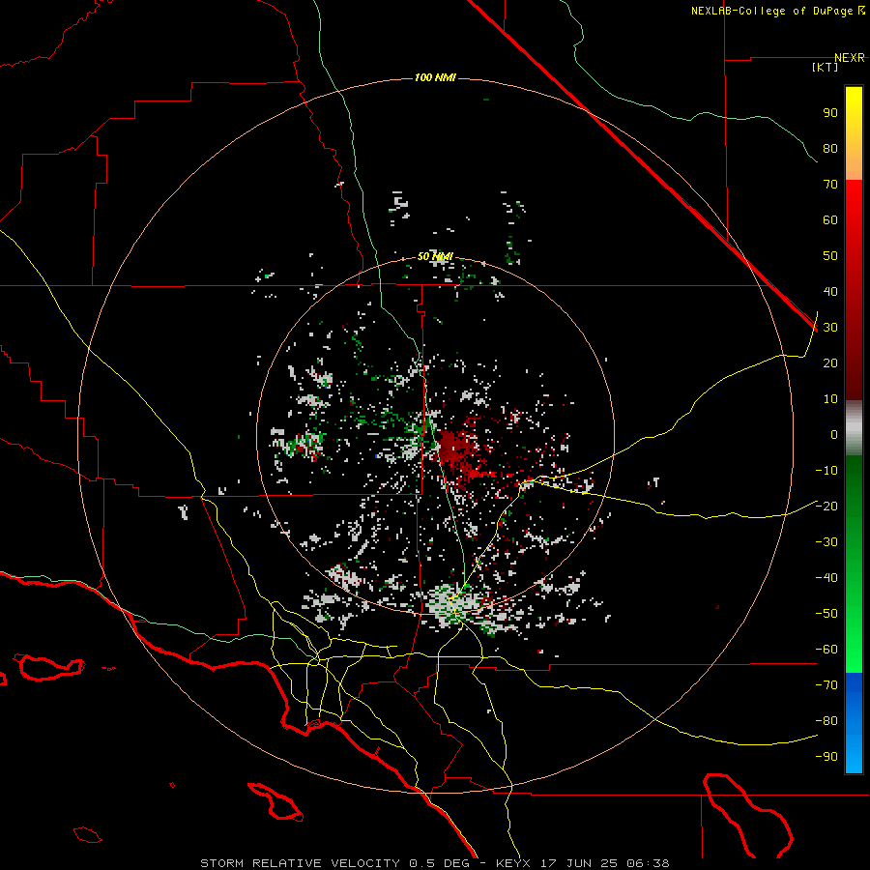Click the 50 NMI range ring label

(x=435, y=256)
